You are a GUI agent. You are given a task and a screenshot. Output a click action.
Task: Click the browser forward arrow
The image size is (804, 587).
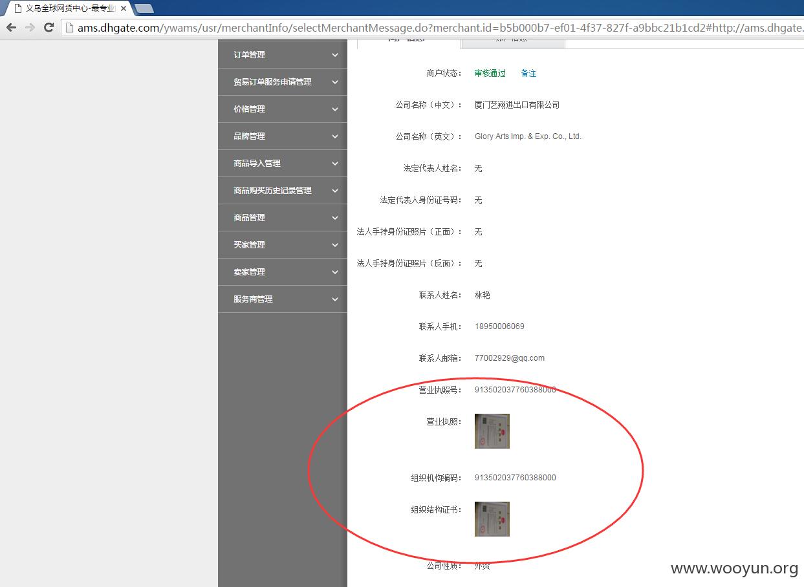click(x=30, y=27)
